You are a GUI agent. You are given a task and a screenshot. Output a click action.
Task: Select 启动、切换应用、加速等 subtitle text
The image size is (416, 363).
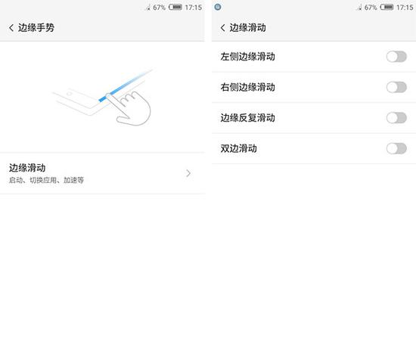tap(46, 180)
